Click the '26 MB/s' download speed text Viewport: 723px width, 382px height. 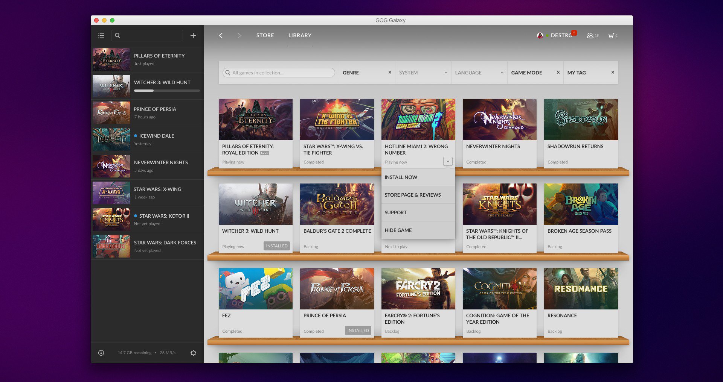[168, 353]
